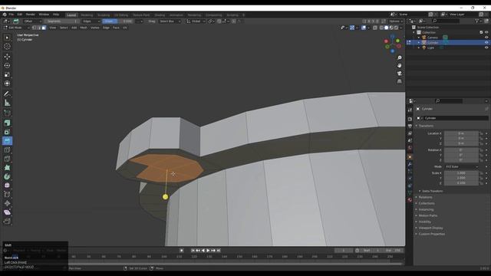The height and width of the screenshot is (276, 491).
Task: Expand the Delta Transform panel
Action: [x=432, y=191]
